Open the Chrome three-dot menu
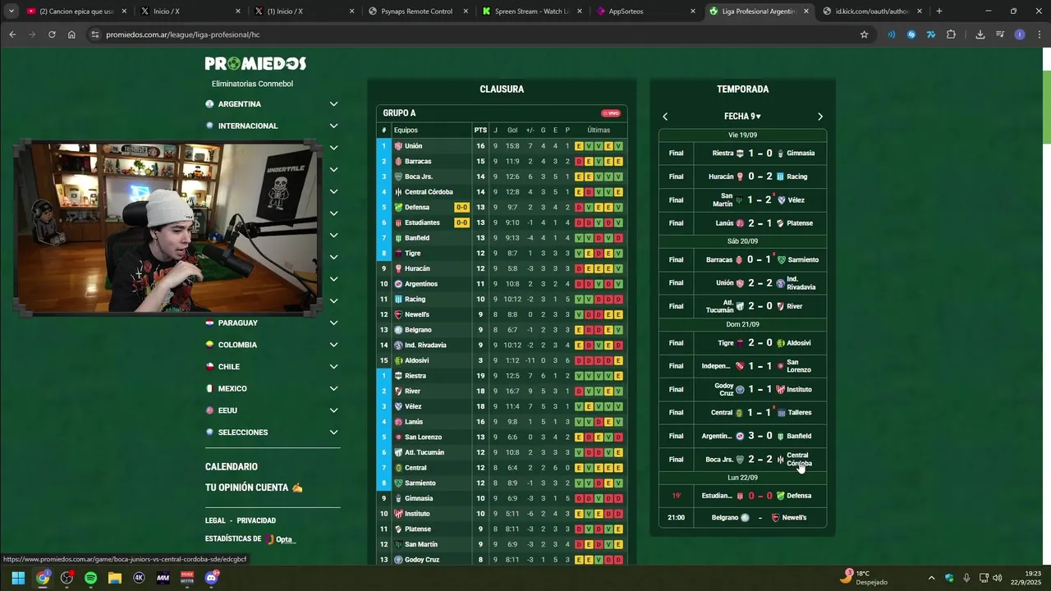Screen dimensions: 1051x591 click(1040, 34)
